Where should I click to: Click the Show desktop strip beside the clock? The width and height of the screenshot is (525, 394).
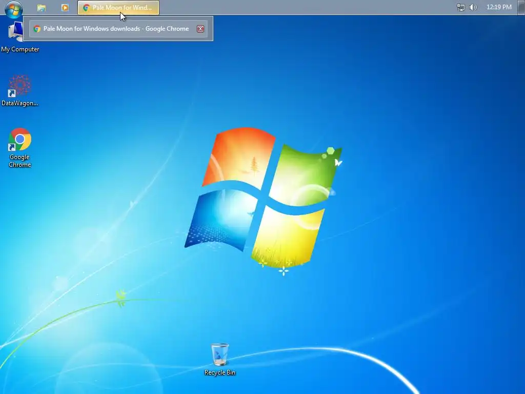coord(521,7)
